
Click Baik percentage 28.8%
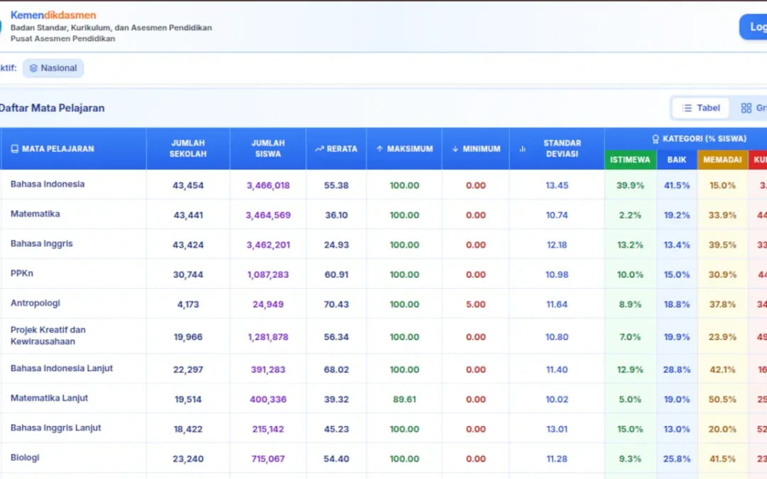click(x=677, y=370)
